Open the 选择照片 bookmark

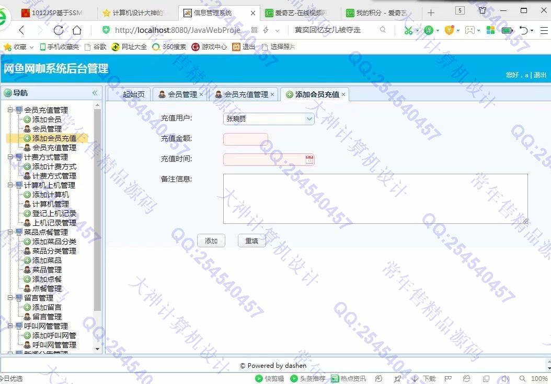[x=278, y=46]
